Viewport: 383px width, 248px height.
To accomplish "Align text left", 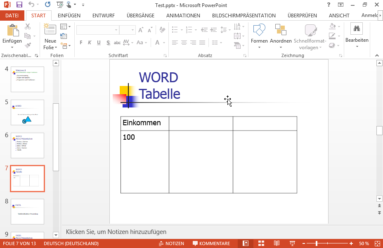I will tap(175, 43).
